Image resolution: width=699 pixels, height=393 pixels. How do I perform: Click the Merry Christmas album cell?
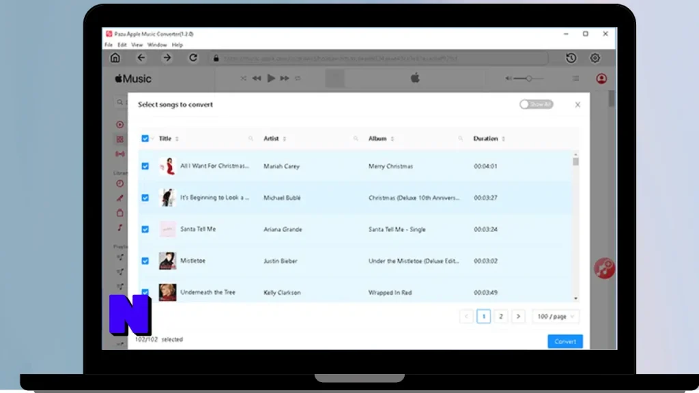click(390, 166)
